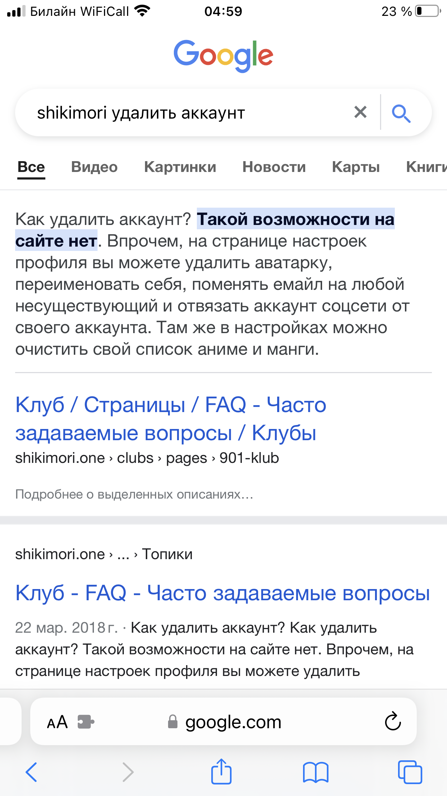Show all open Safari tabs
447x796 pixels.
(x=410, y=772)
